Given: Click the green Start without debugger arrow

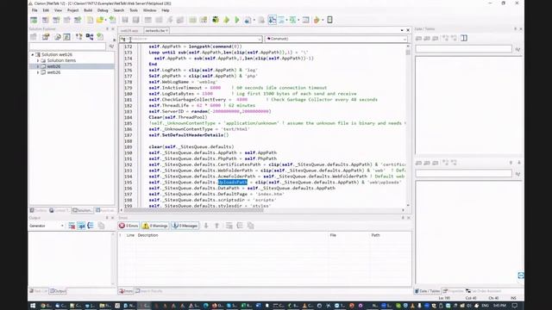Looking at the screenshot, I should tap(237, 20).
